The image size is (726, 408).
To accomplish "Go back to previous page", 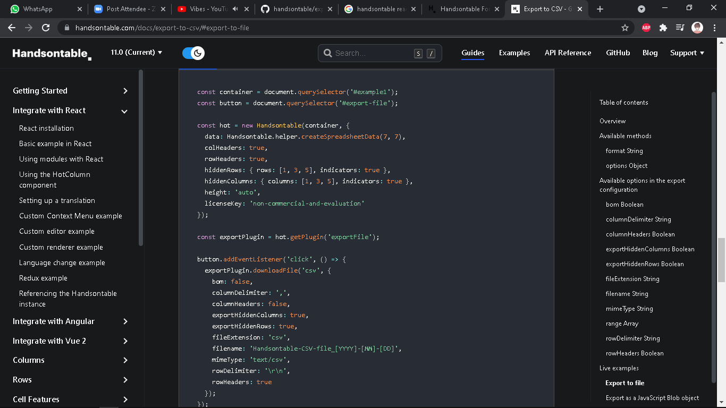I will (12, 28).
